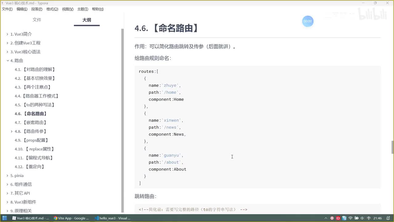Toggle the Chinese input method indicator
This screenshot has width=394, height=222.
point(368,218)
